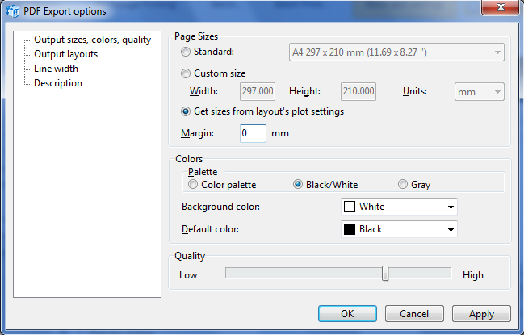
Task: Select the Custom size radio button
Action: [186, 73]
